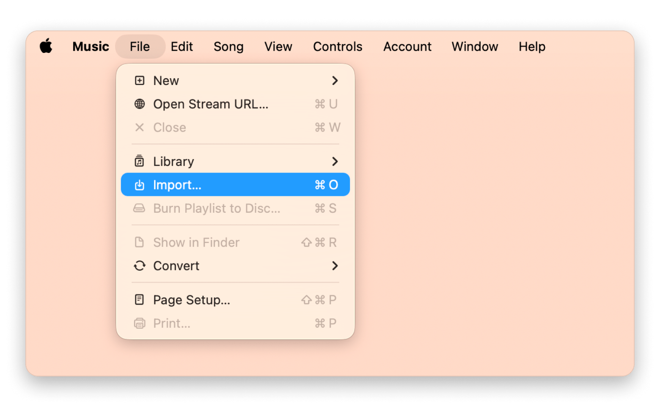The image size is (660, 412).
Task: Click the circular arrows icon beside Convert
Action: [140, 266]
